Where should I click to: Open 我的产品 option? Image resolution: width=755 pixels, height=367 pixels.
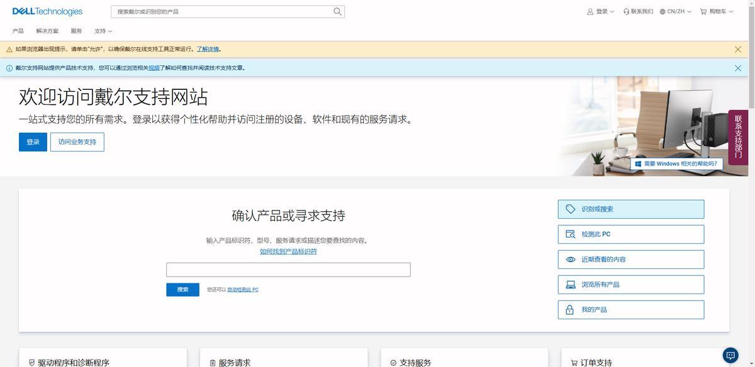tap(630, 310)
